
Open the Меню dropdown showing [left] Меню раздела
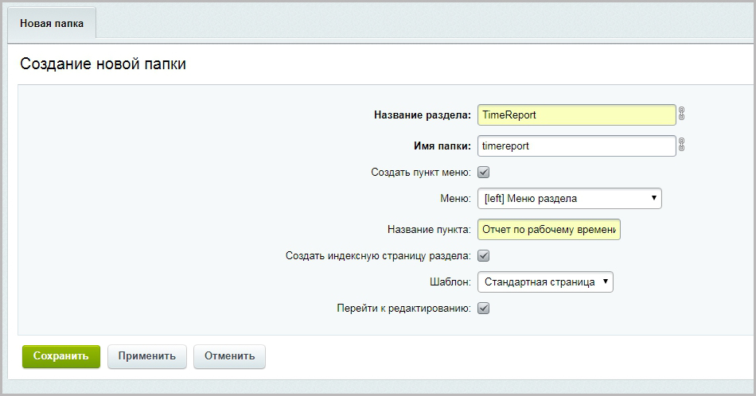point(569,198)
